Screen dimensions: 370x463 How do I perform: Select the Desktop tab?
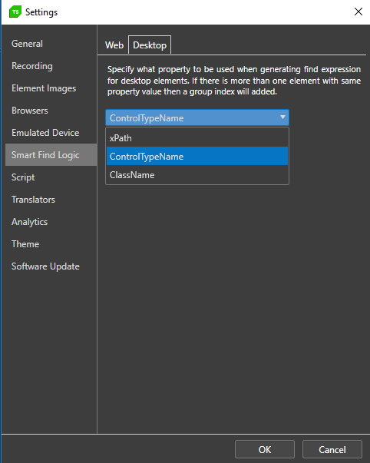tap(150, 45)
